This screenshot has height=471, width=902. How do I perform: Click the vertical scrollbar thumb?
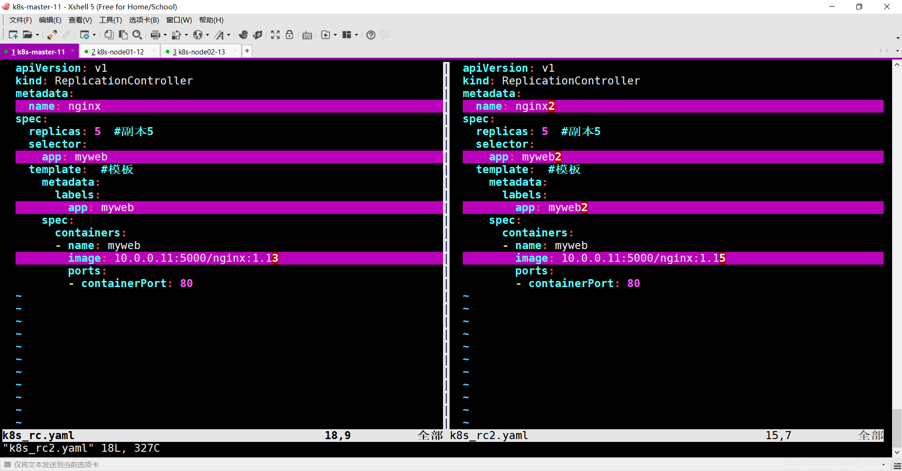click(897, 428)
